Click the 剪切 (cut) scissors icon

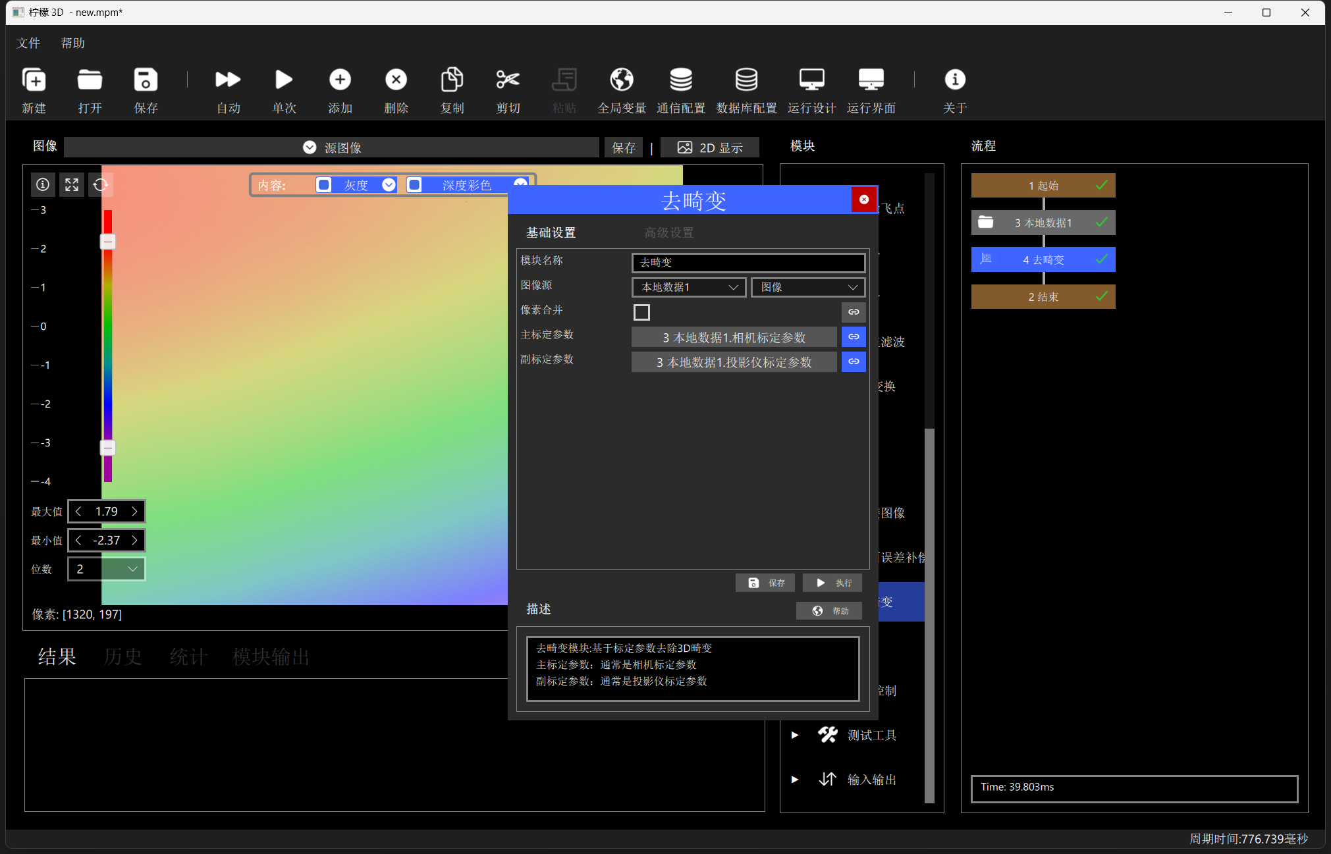pyautogui.click(x=508, y=80)
